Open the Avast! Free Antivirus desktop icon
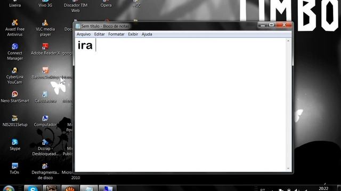Screen dimensions: 341x191 tap(15, 28)
